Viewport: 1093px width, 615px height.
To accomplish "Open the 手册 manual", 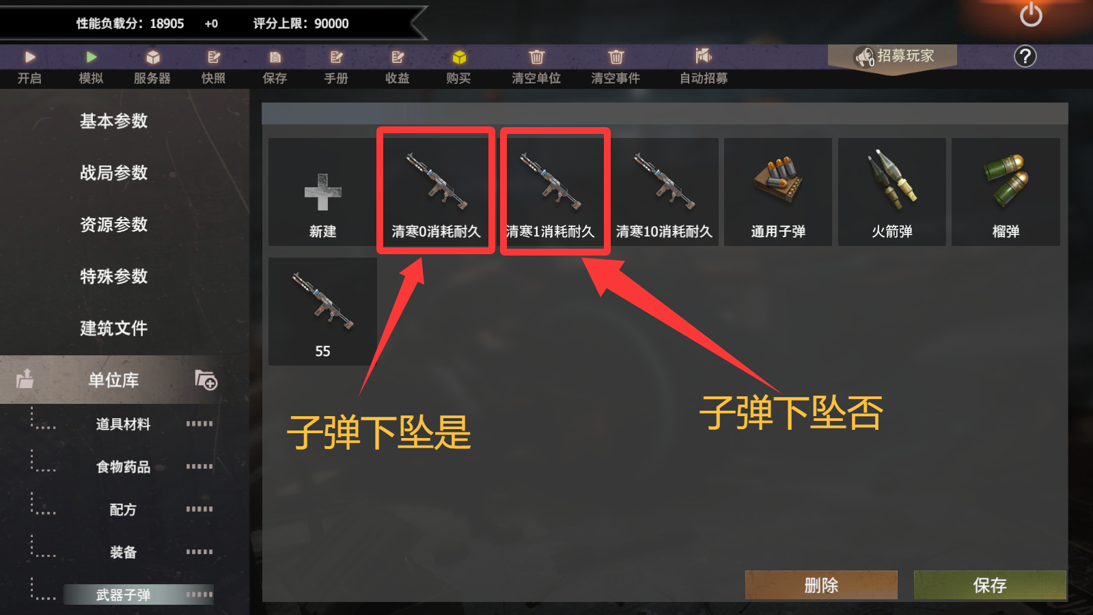I will click(336, 57).
